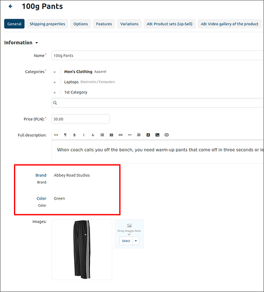The height and width of the screenshot is (292, 264).
Task: Open the Brand feature link
Action: pyautogui.click(x=41, y=175)
